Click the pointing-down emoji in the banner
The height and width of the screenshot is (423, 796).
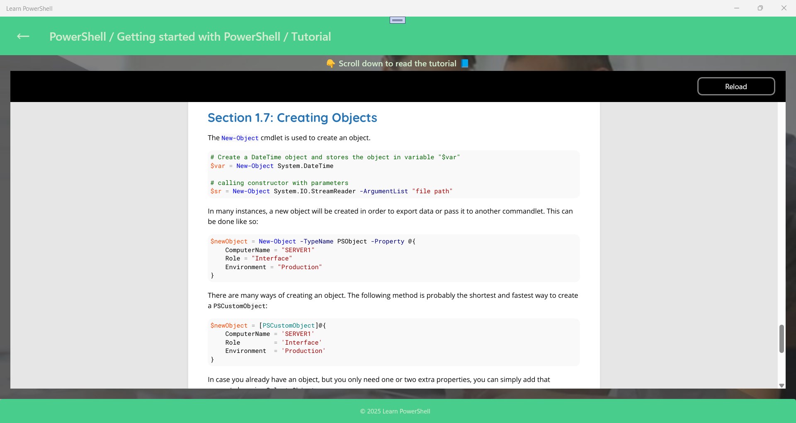pos(331,63)
